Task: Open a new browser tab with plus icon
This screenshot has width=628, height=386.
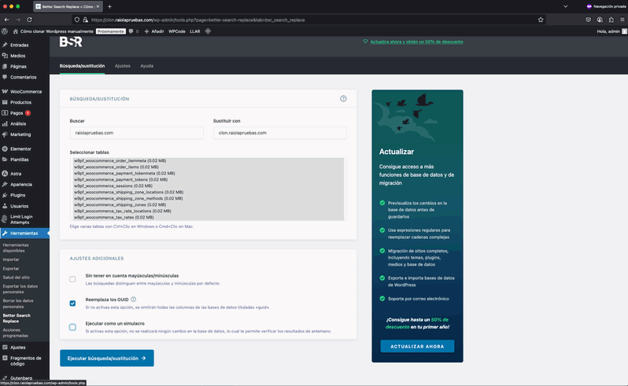Action: pos(109,6)
